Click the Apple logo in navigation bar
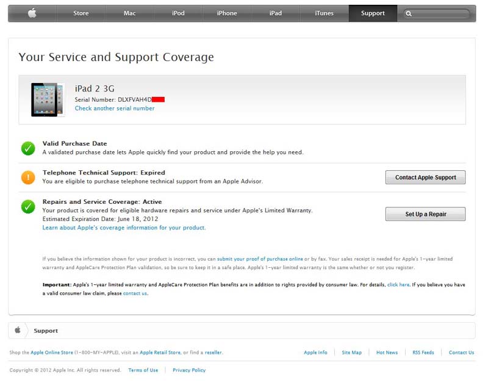 (x=32, y=13)
